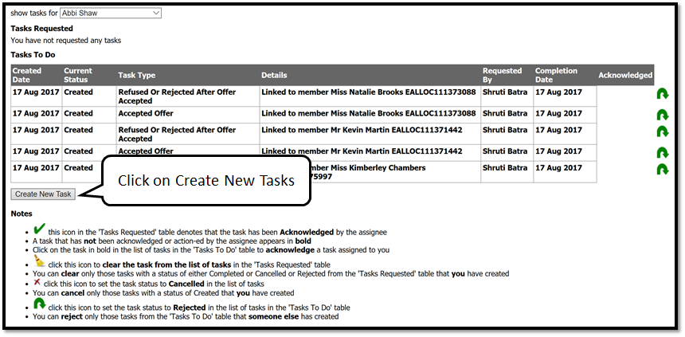The image size is (685, 337).
Task: Click the green checkmark icon in Notes
Action: (39, 229)
